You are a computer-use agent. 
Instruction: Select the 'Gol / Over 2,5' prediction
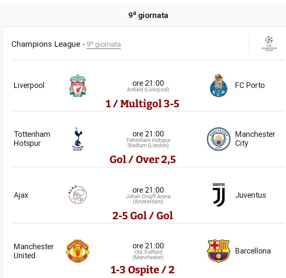pyautogui.click(x=143, y=160)
